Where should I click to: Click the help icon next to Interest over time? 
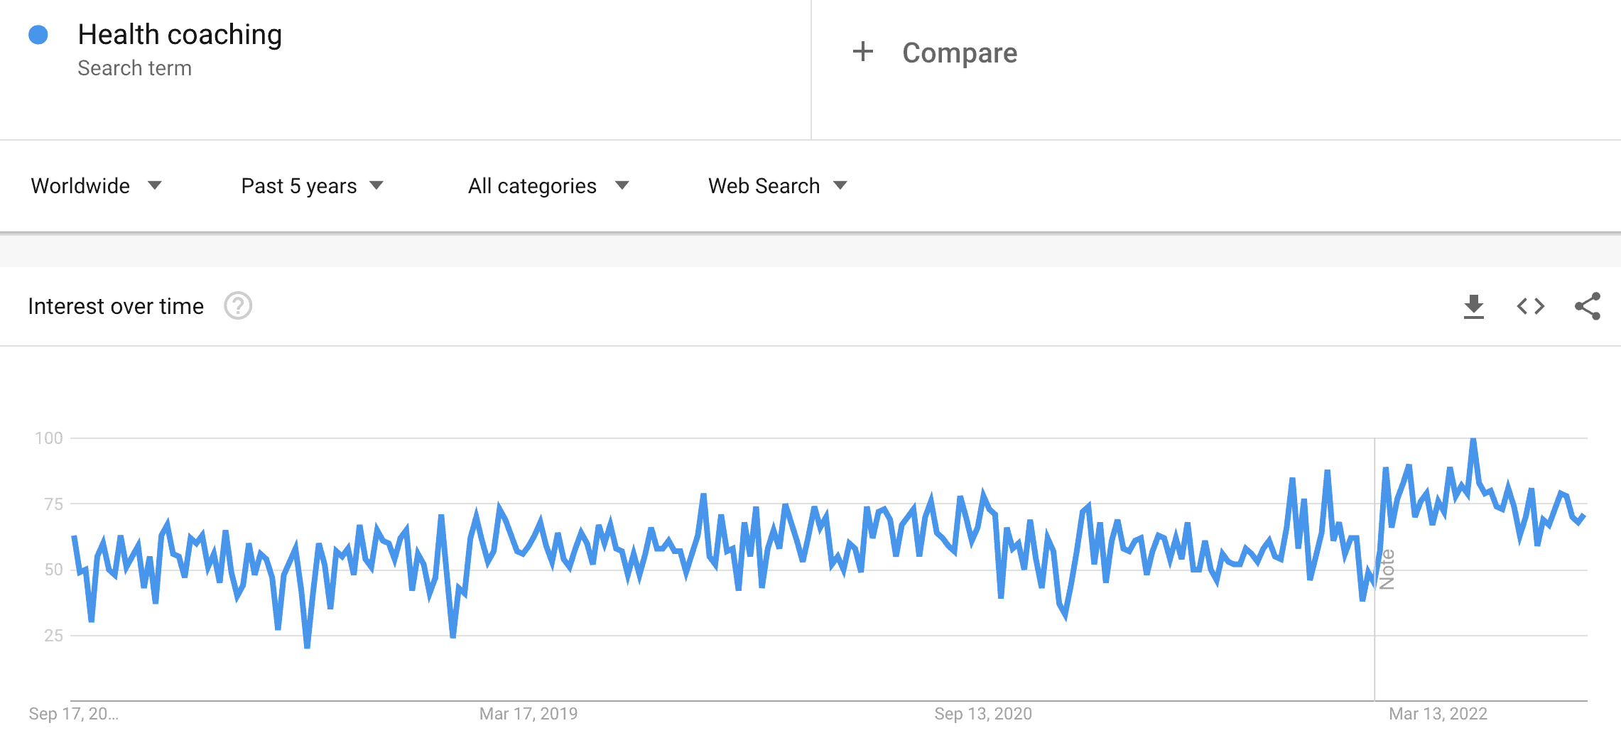239,306
